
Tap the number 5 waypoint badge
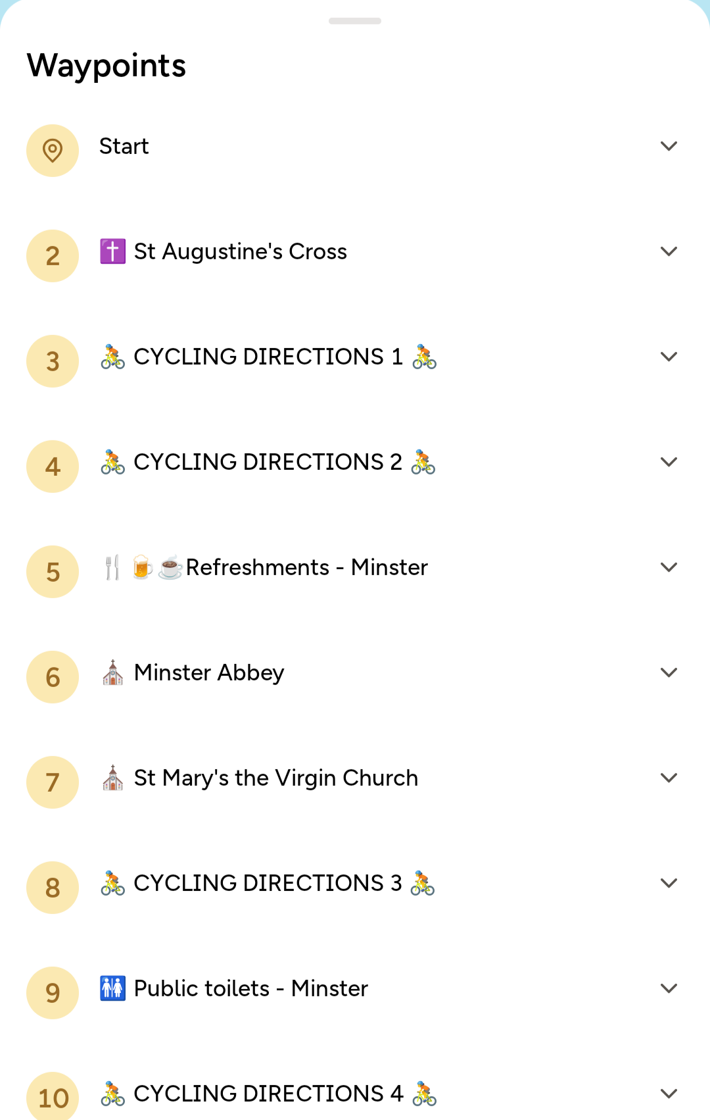click(53, 572)
